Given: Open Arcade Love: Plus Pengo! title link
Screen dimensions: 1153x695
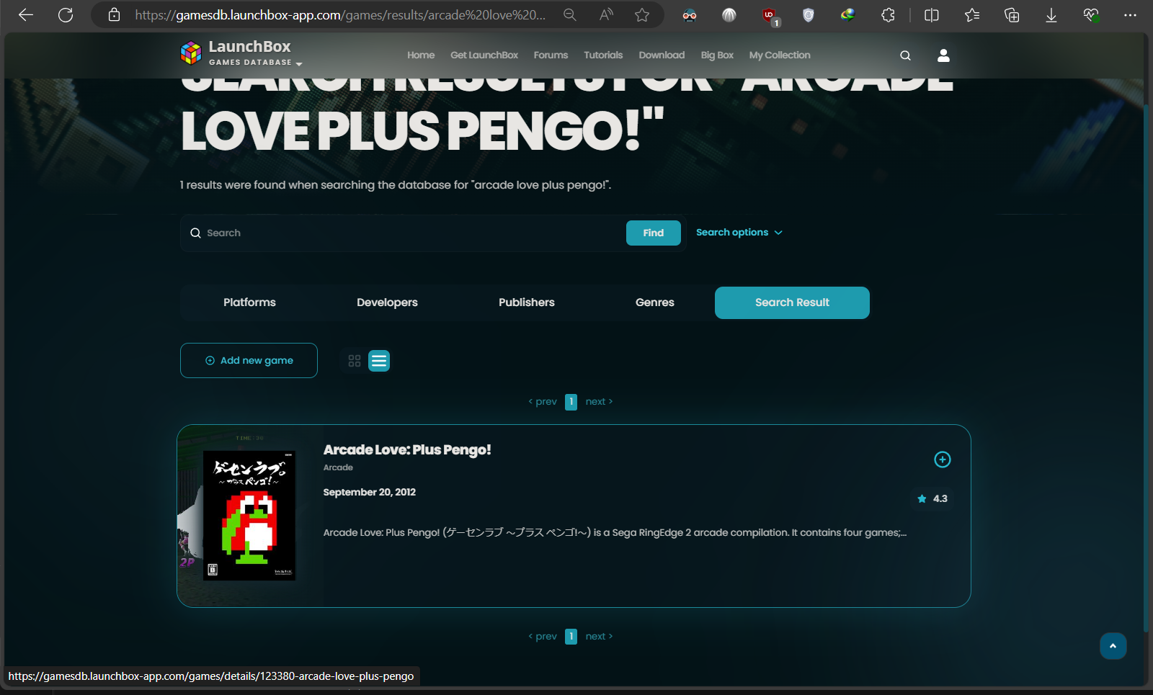Looking at the screenshot, I should pos(407,450).
